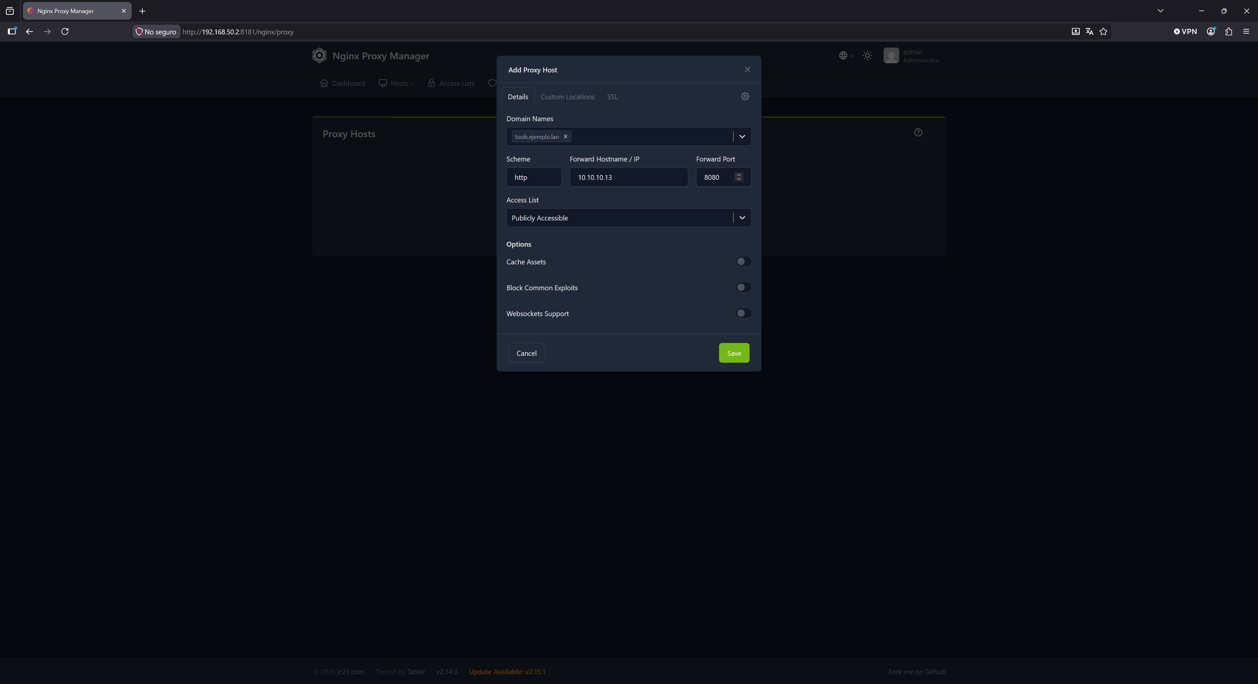Image resolution: width=1258 pixels, height=684 pixels.
Task: Focus the Scheme field containing http
Action: pos(534,177)
